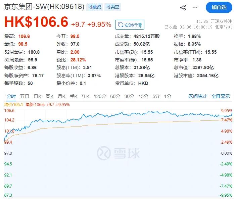The height and width of the screenshot is (199, 234).
Task: Click the price HK$106.6
Action: pyautogui.click(x=36, y=22)
